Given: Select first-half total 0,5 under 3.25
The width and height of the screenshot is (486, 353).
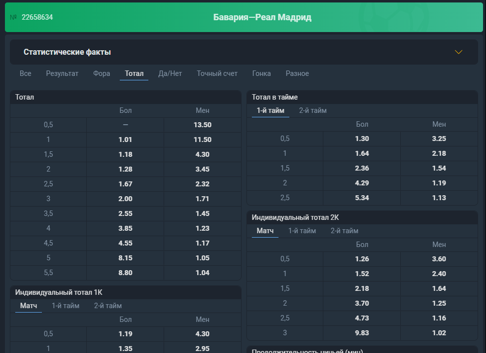Looking at the screenshot, I should pos(439,139).
